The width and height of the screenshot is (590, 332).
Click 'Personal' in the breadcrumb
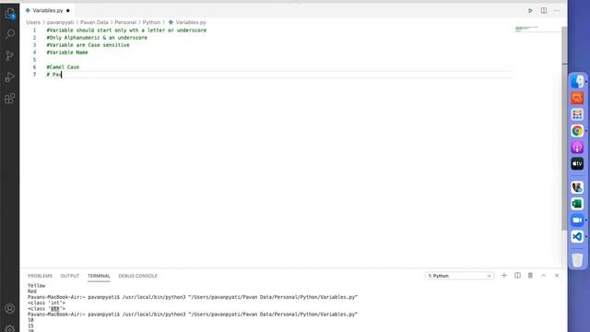[125, 22]
